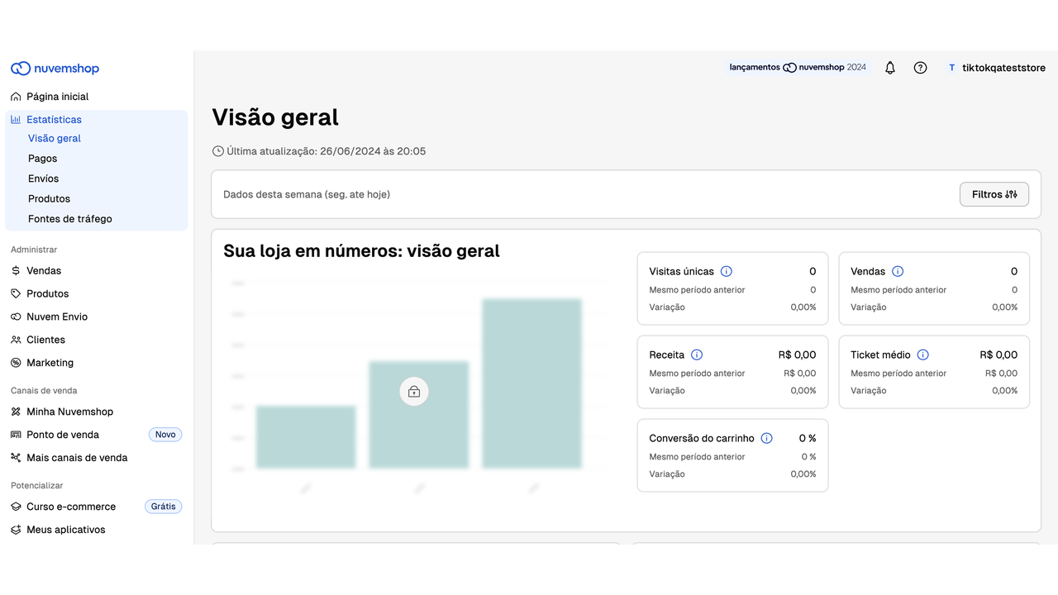The width and height of the screenshot is (1058, 595).
Task: Open the notifications bell icon
Action: click(890, 68)
